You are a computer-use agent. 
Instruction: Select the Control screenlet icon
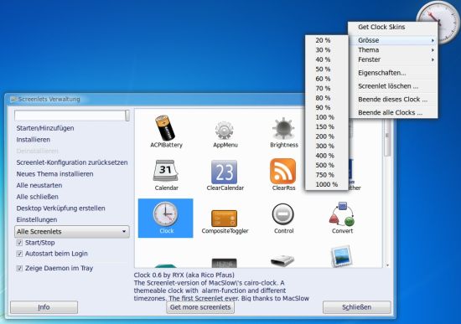pos(282,214)
